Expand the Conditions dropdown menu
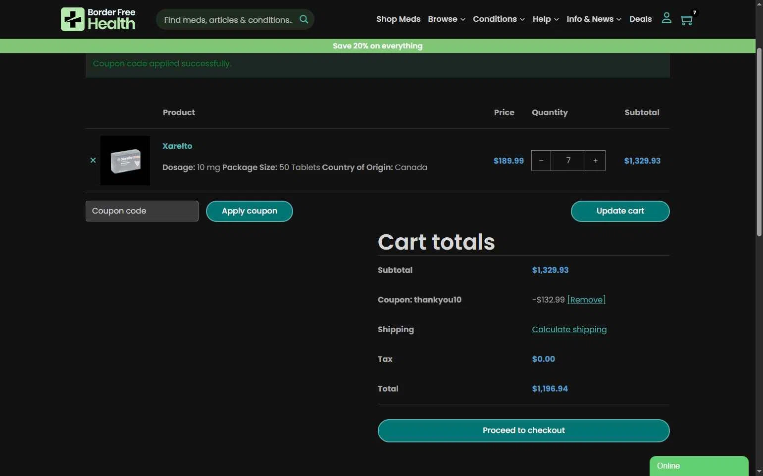This screenshot has width=763, height=476. coord(499,19)
